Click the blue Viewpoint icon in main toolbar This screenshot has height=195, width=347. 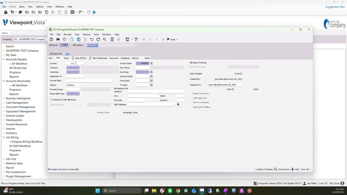[x=94, y=12]
